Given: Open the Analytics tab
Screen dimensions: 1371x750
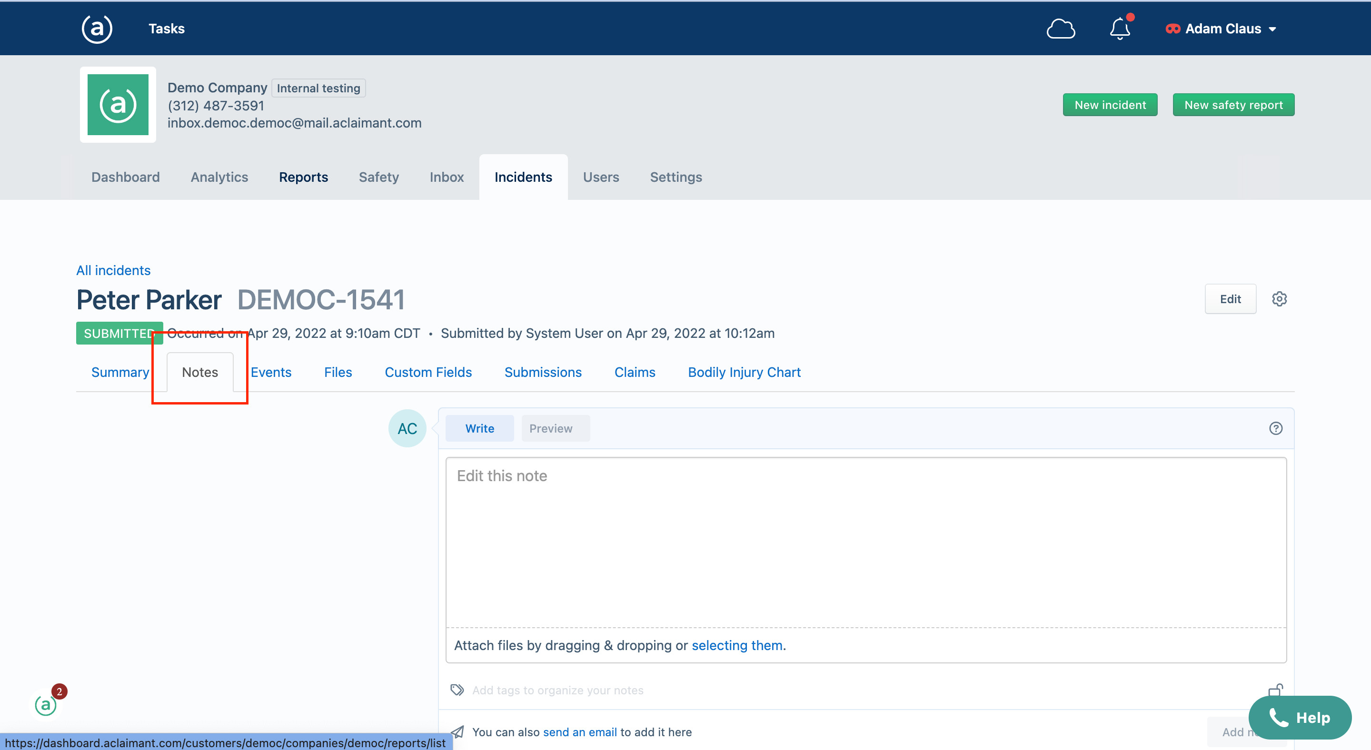Looking at the screenshot, I should (x=219, y=177).
